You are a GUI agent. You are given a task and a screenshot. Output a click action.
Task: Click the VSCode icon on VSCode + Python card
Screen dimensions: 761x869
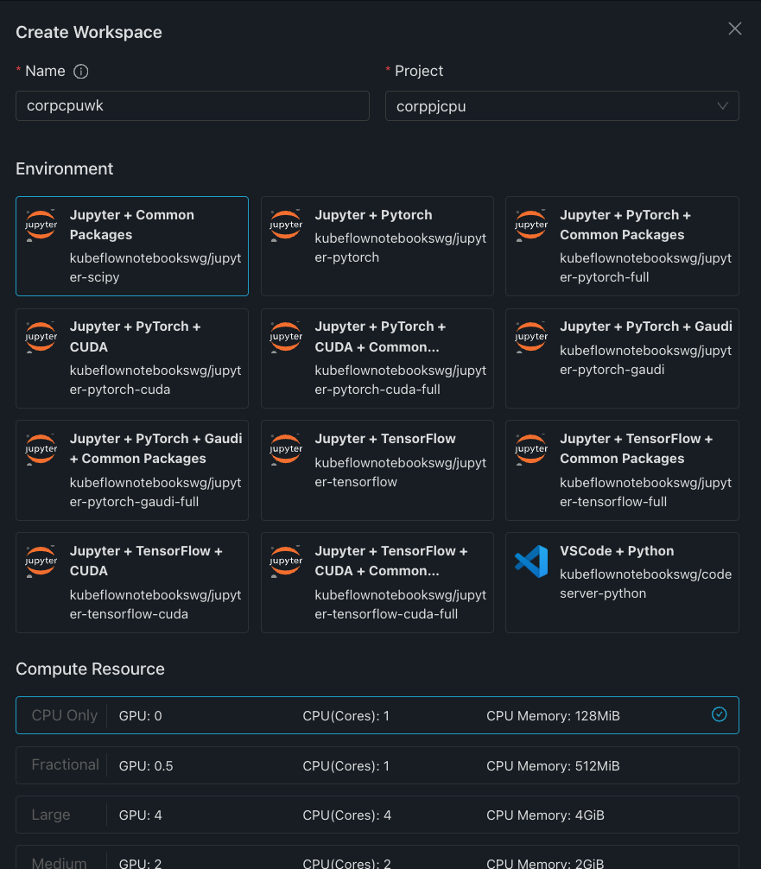coord(530,561)
